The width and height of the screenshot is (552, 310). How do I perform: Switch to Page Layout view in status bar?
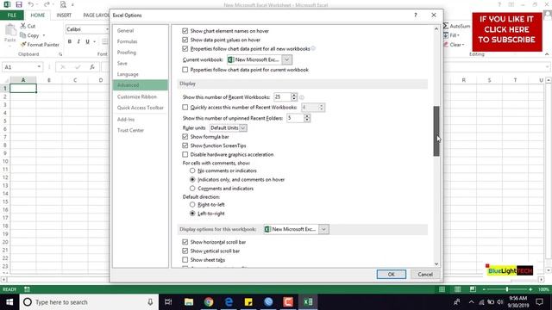[x=457, y=289]
